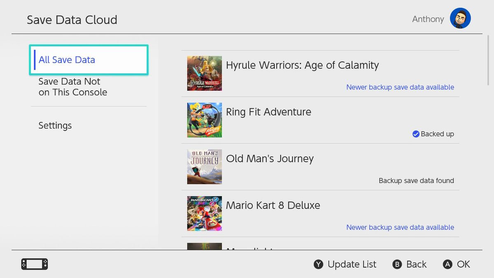Click the console battery icon
The image size is (494, 278).
click(34, 264)
